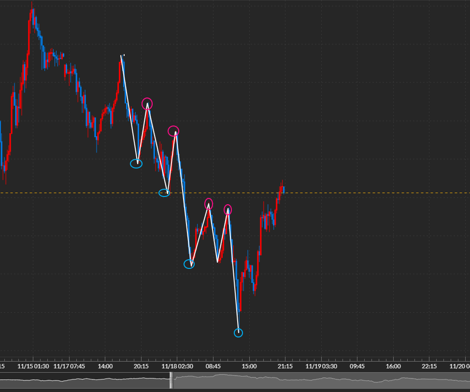Select the blue circle on dashed price line
470x392 pixels.
pyautogui.click(x=164, y=193)
